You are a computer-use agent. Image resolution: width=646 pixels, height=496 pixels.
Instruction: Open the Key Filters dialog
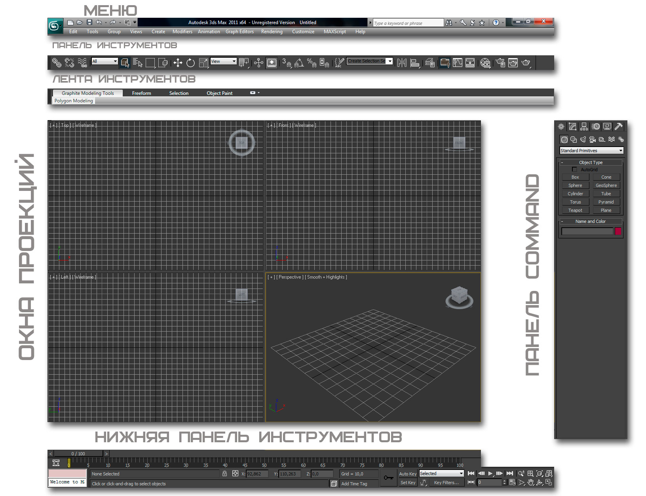coord(446,483)
